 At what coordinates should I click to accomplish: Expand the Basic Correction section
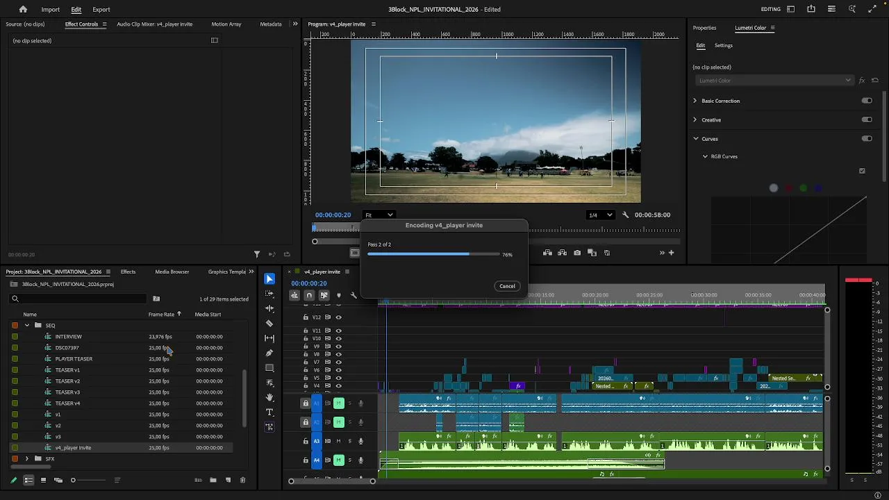point(695,101)
